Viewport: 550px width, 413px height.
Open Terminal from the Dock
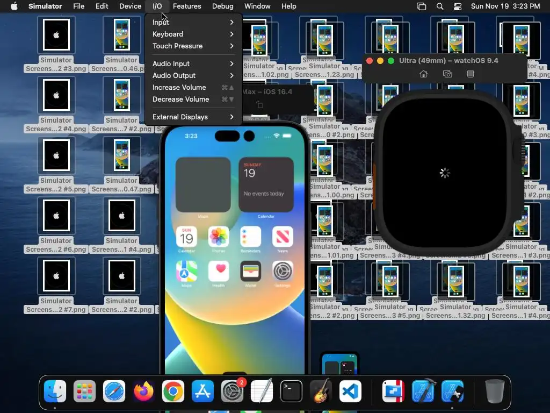click(x=291, y=391)
